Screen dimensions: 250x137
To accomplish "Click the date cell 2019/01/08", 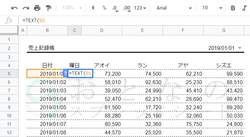I will pos(47,132).
